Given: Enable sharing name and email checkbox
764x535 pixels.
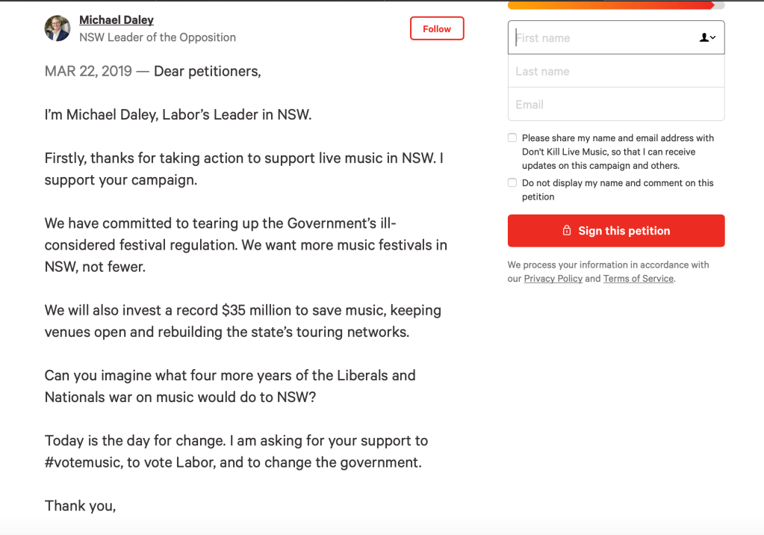Looking at the screenshot, I should [512, 137].
